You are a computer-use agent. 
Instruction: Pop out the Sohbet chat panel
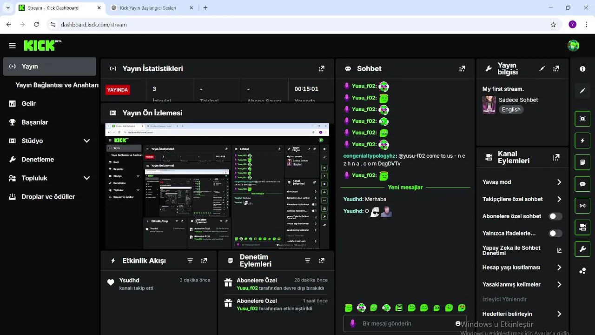pyautogui.click(x=462, y=68)
